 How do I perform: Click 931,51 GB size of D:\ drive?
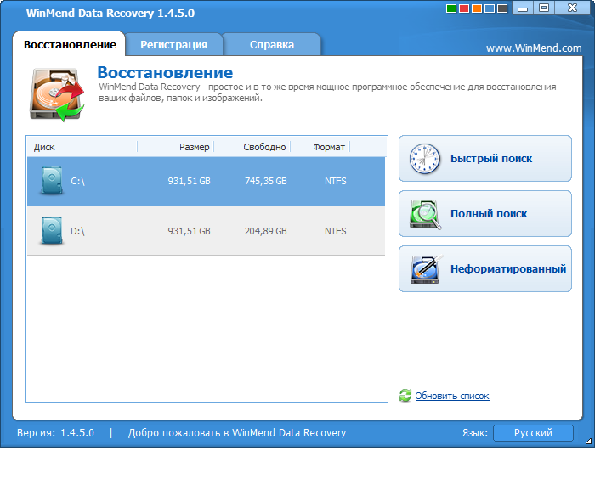(x=189, y=231)
